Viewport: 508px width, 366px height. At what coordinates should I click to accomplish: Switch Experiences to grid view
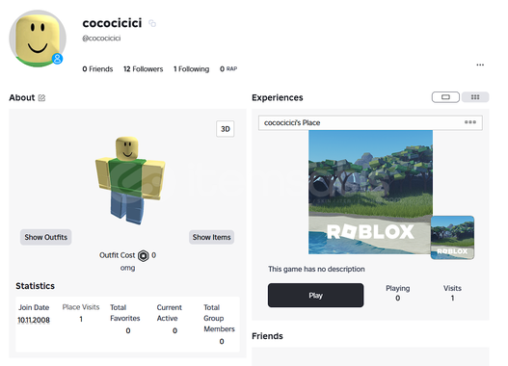pos(475,97)
